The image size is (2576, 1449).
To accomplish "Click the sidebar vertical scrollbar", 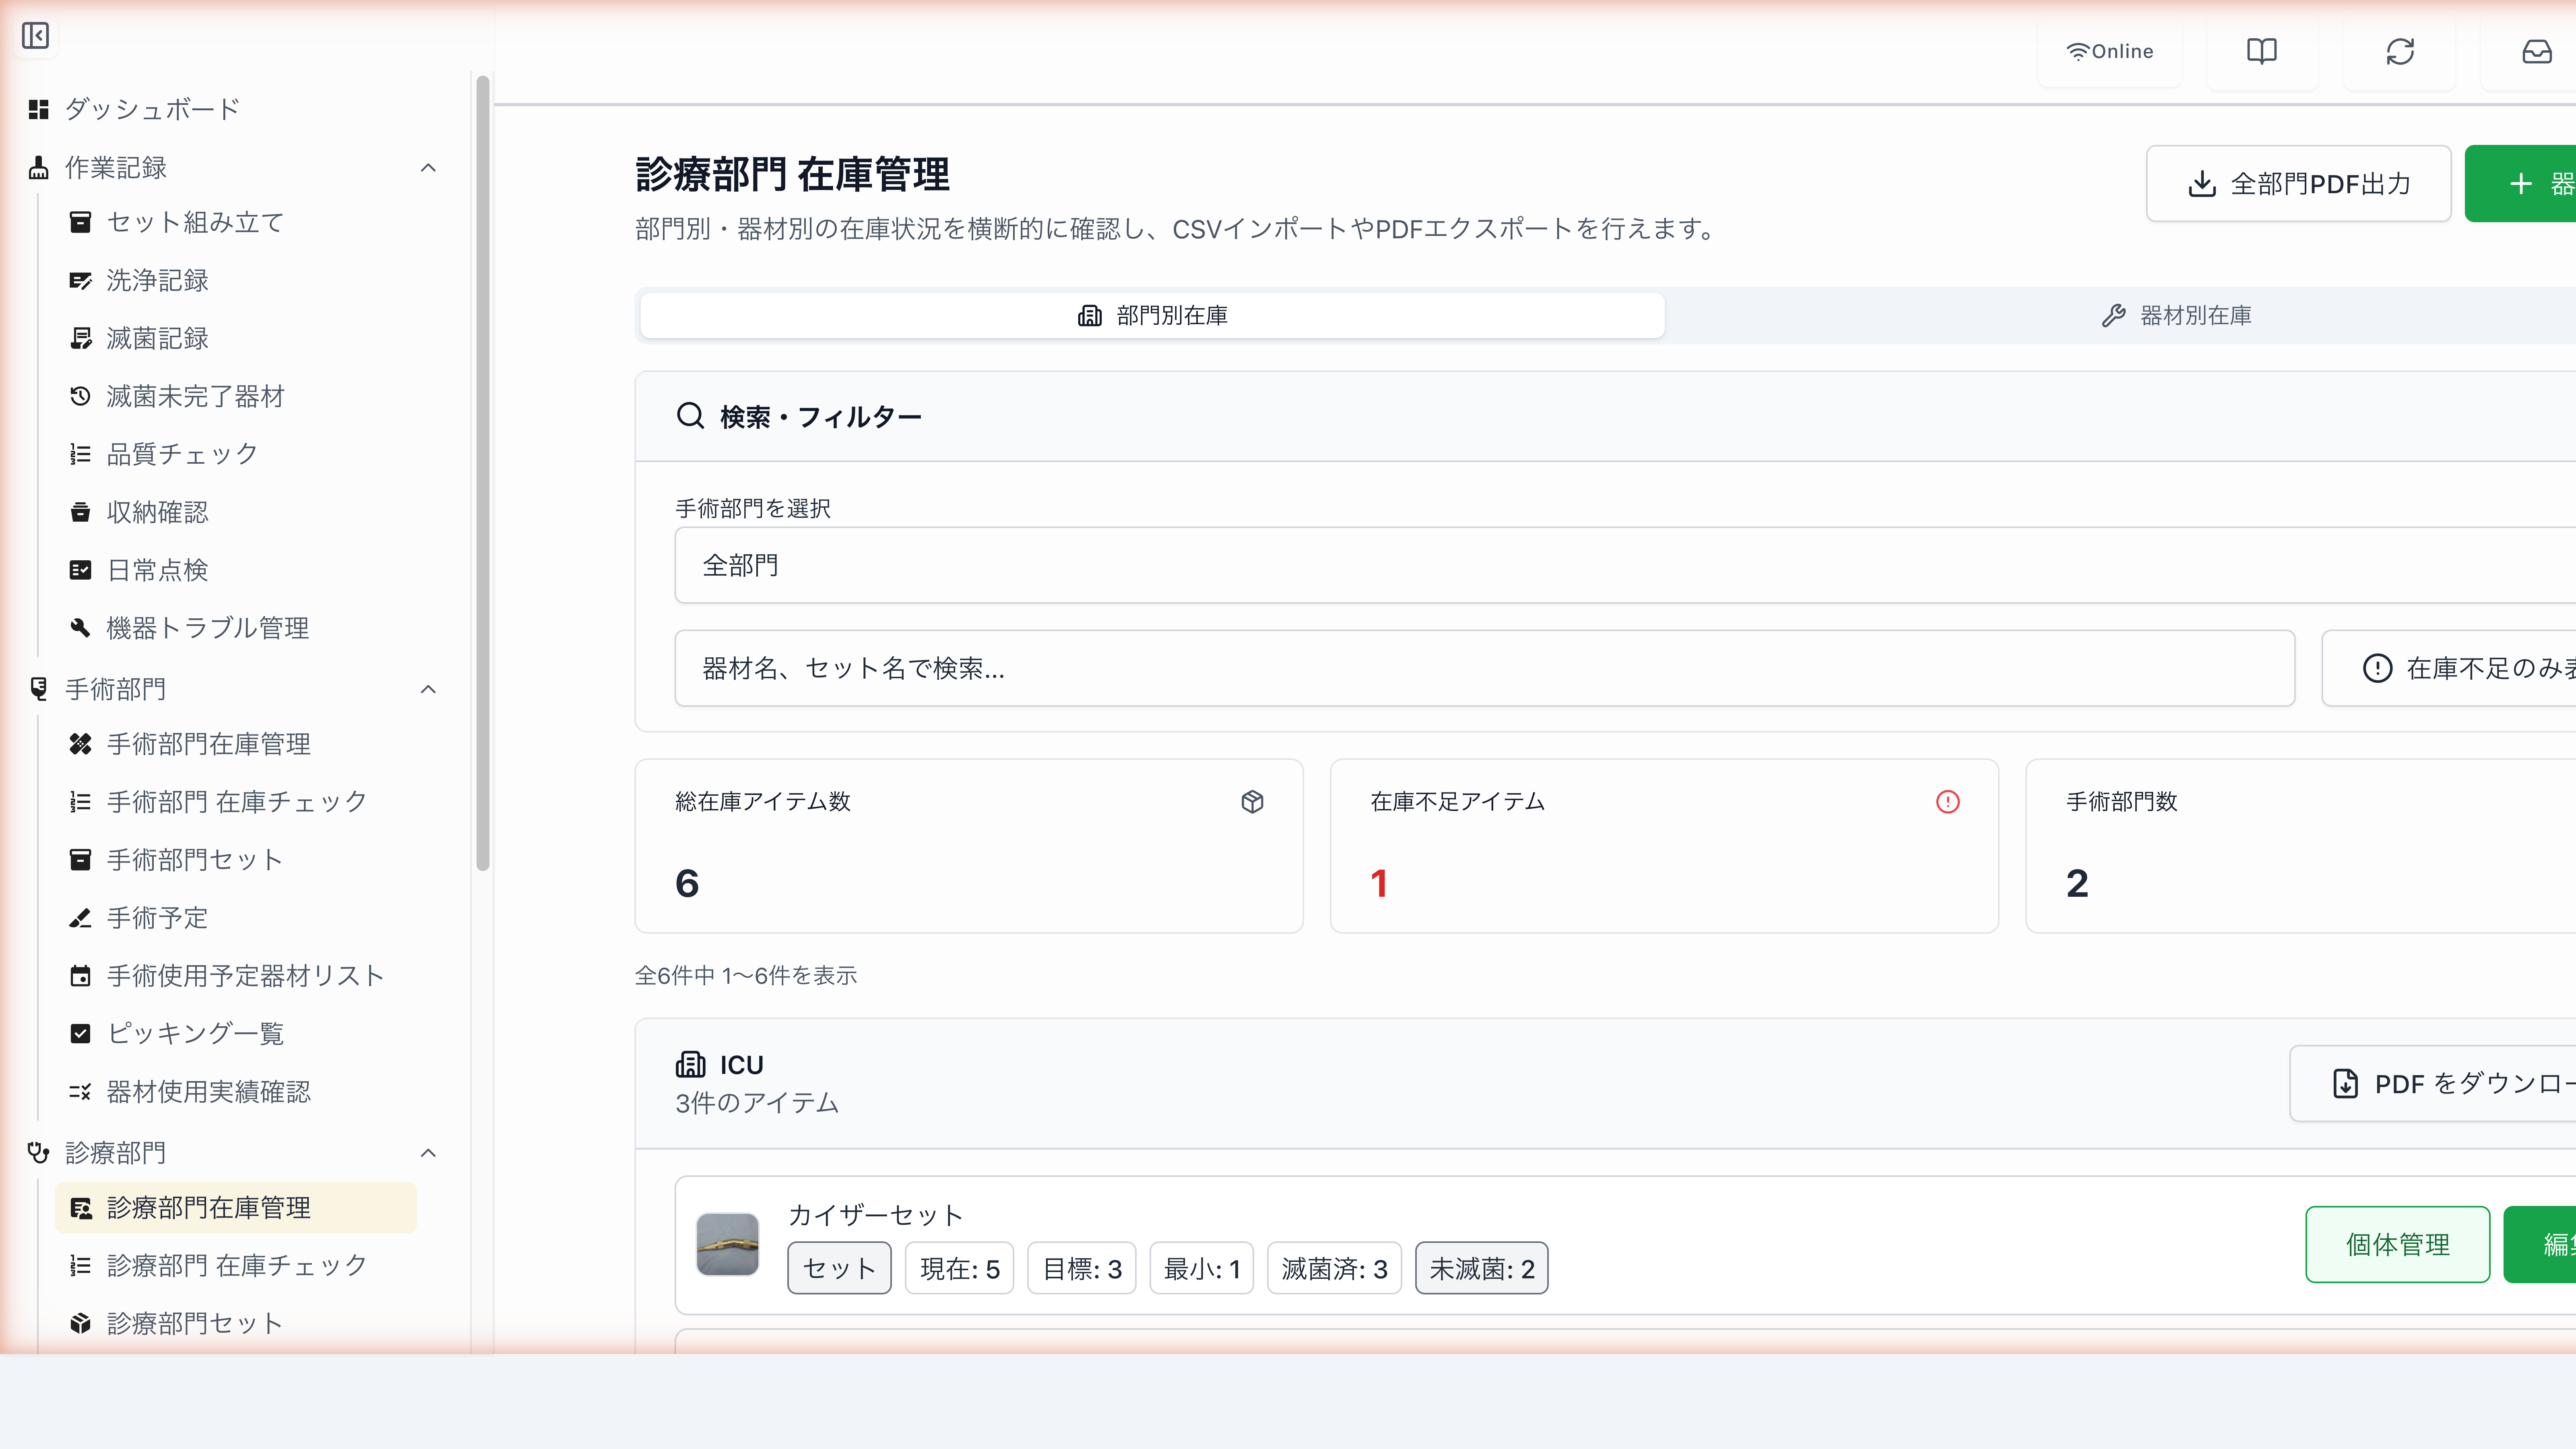I will click(483, 472).
